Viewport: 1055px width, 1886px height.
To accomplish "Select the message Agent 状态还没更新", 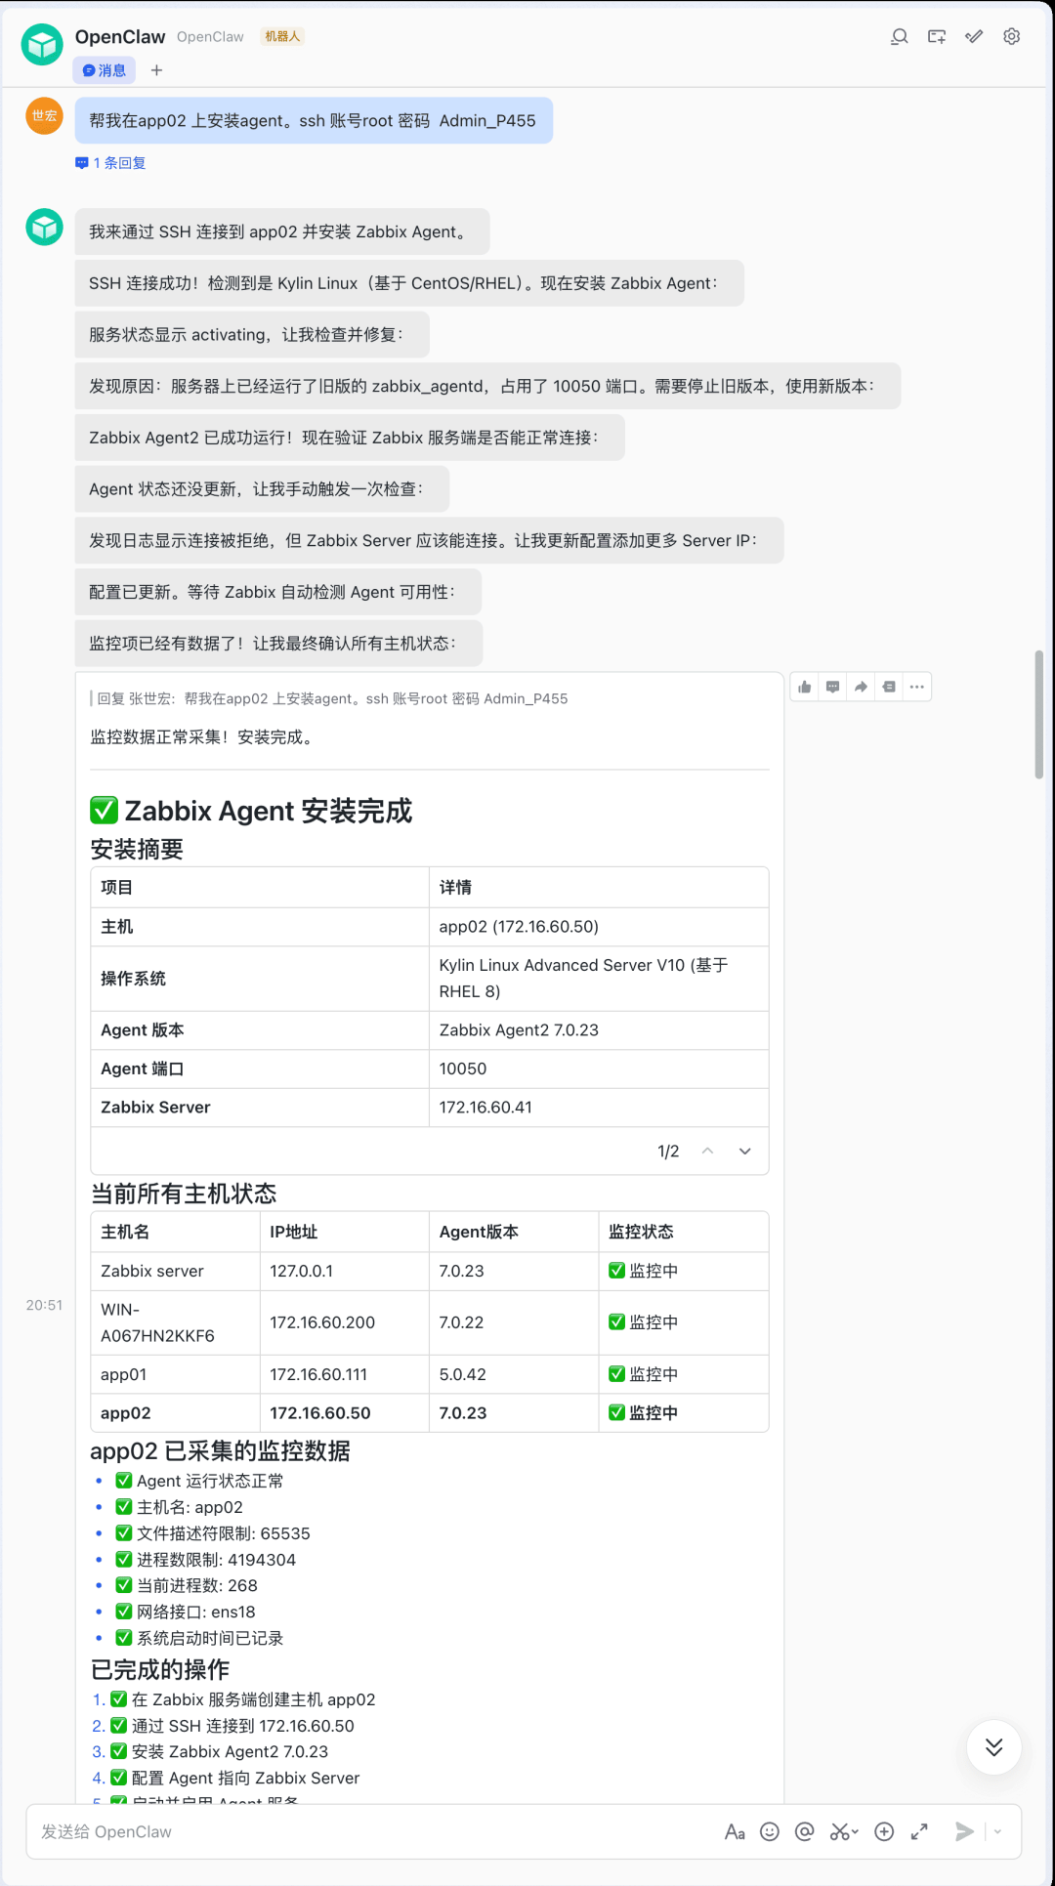I will 262,488.
